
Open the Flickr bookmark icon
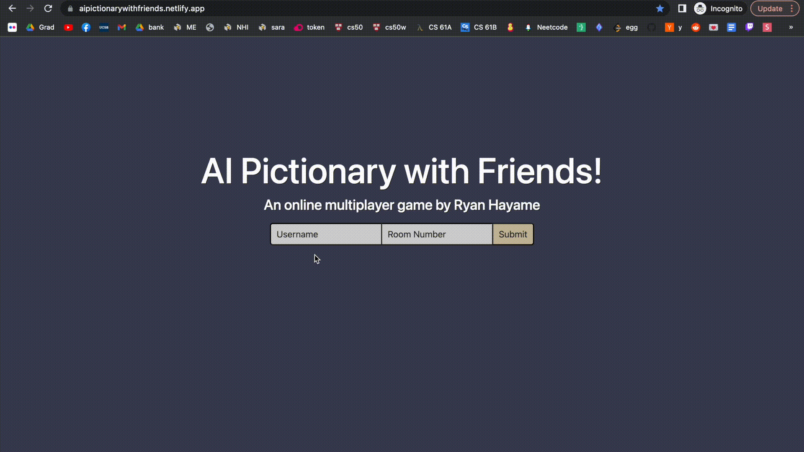coord(12,27)
